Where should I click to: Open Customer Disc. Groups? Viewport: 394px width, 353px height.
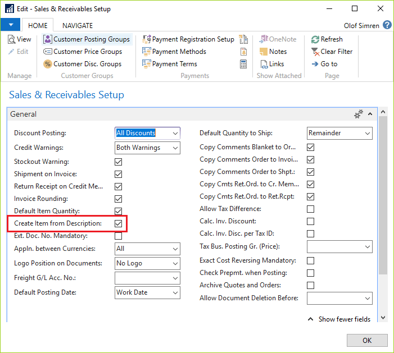(x=83, y=64)
